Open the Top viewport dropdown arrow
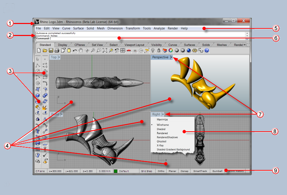The height and width of the screenshot is (195, 287). point(59,57)
